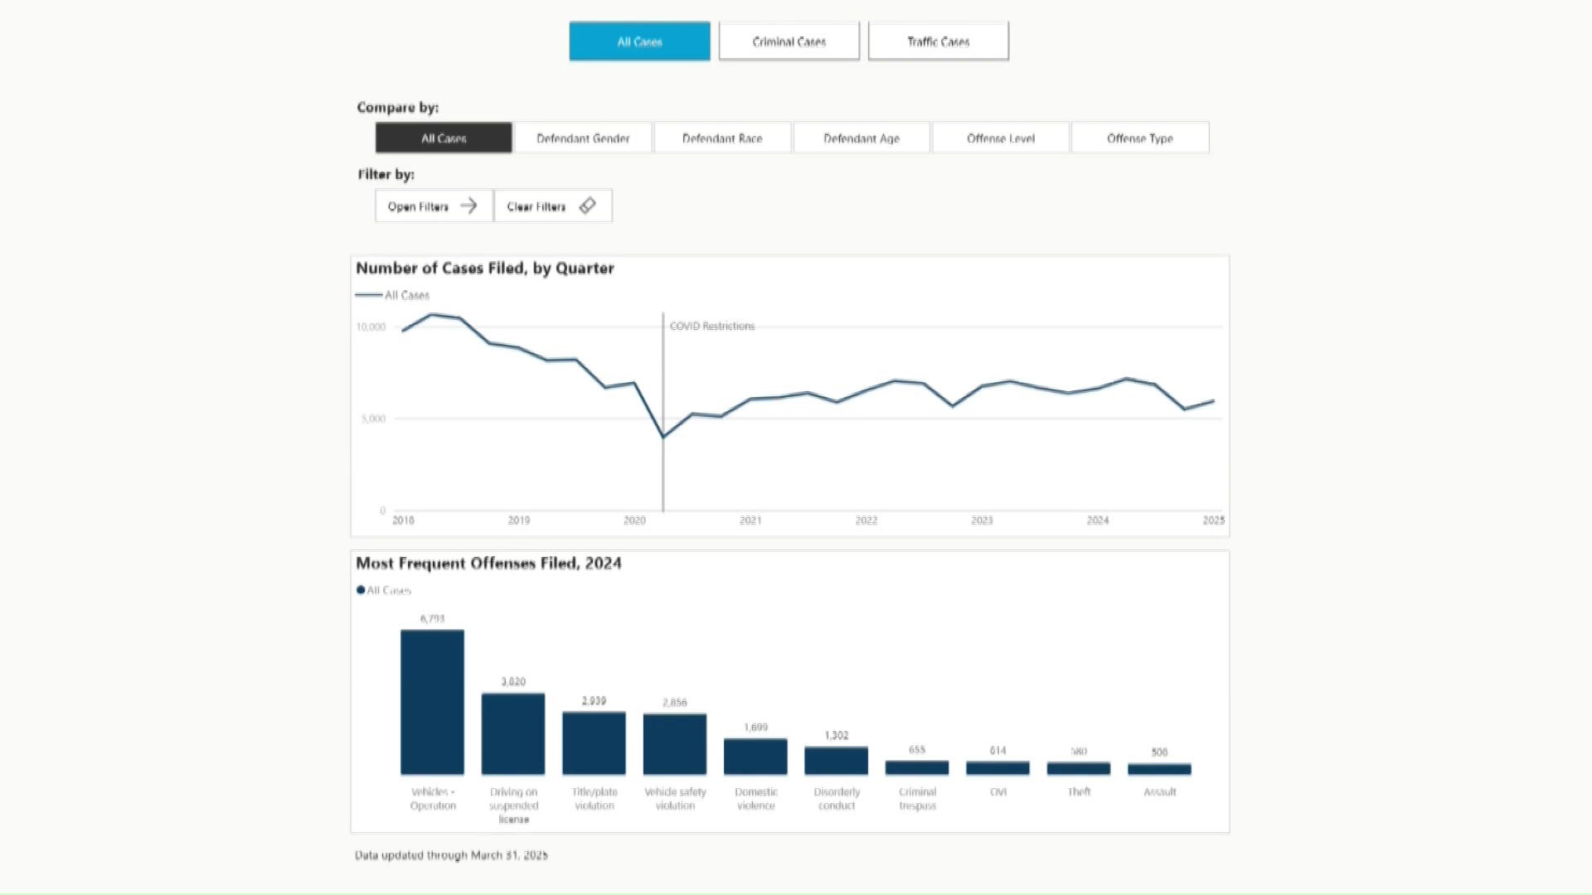Select the All Cases top tab
This screenshot has width=1592, height=895.
pyautogui.click(x=639, y=41)
